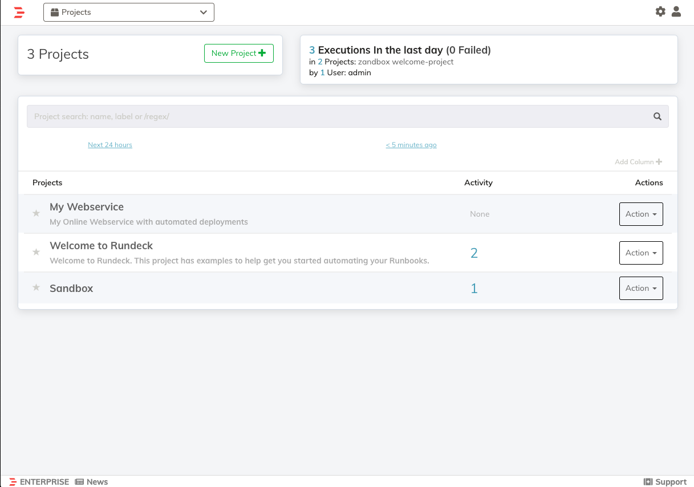
Task: Open the My Webservice project
Action: 87,207
